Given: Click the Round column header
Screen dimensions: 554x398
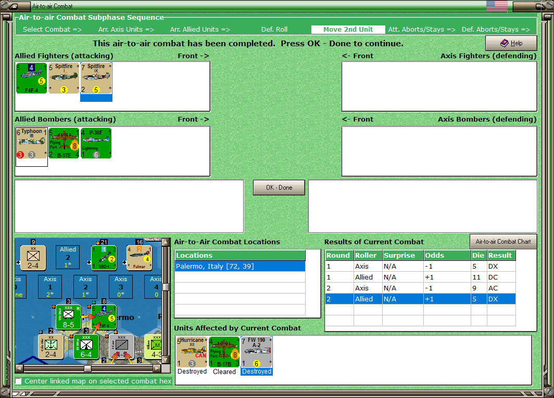Looking at the screenshot, I should click(339, 255).
